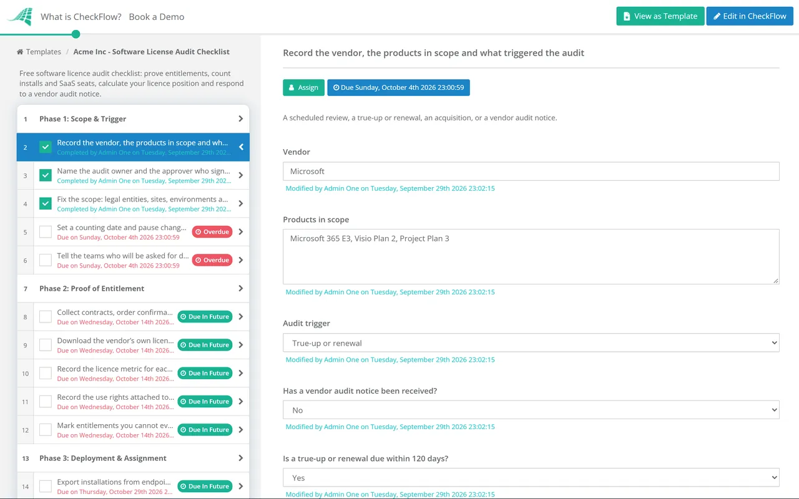Click the home icon beside Templates
The image size is (799, 499).
pyautogui.click(x=20, y=52)
